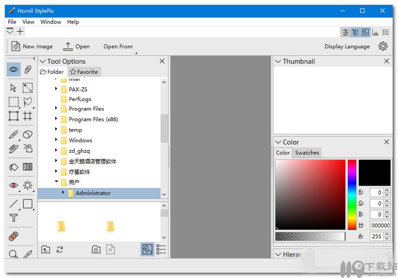Open the settings gear
This screenshot has width=398, height=278.
click(383, 46)
